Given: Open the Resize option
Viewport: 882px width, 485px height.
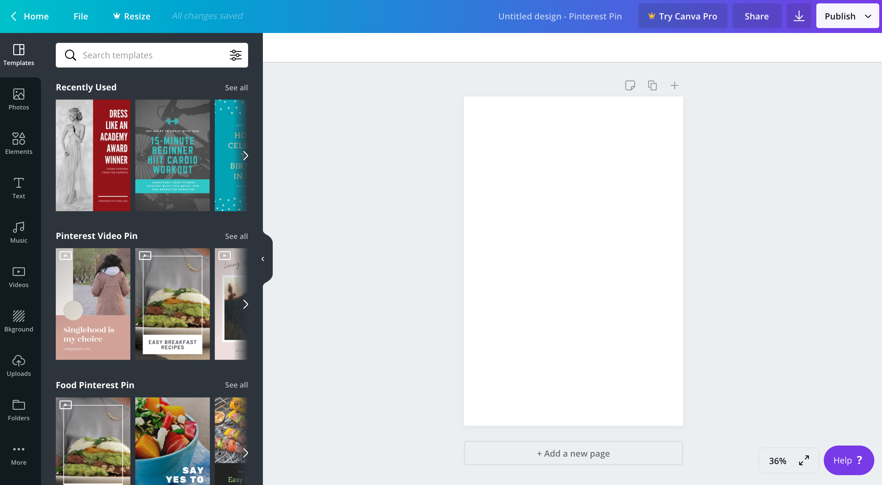Looking at the screenshot, I should 132,16.
